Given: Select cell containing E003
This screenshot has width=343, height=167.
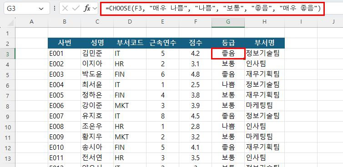Looking at the screenshot, I should 64,74.
